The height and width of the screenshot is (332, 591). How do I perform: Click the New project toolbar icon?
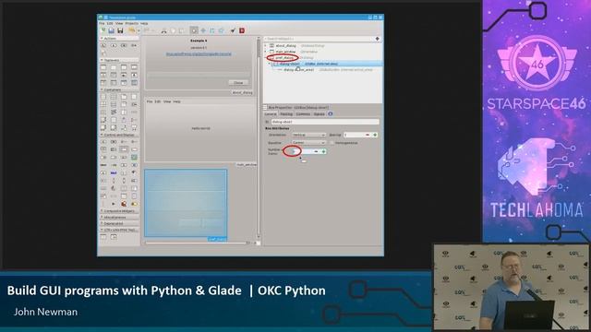point(103,30)
